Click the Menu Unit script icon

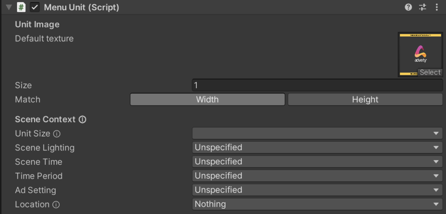[21, 7]
